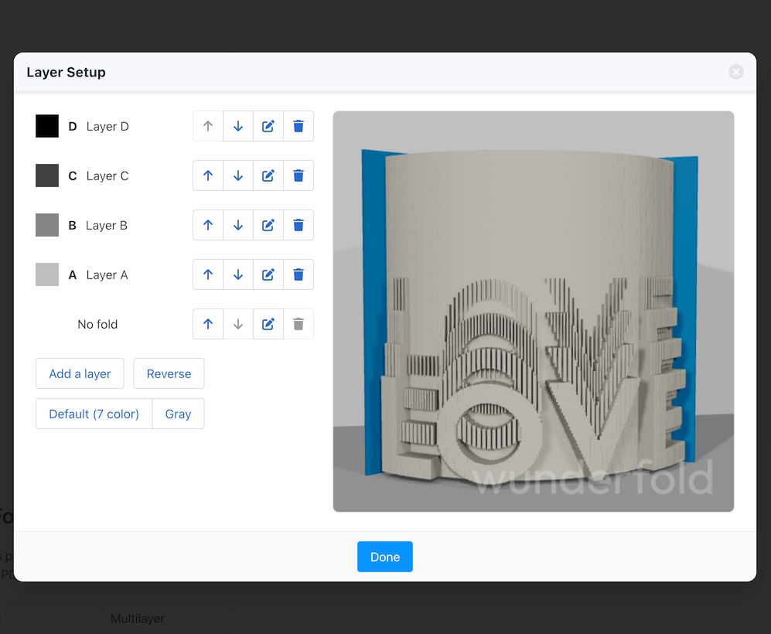Image resolution: width=771 pixels, height=634 pixels.
Task: Open the edit dialog for Layer C
Action: 268,176
